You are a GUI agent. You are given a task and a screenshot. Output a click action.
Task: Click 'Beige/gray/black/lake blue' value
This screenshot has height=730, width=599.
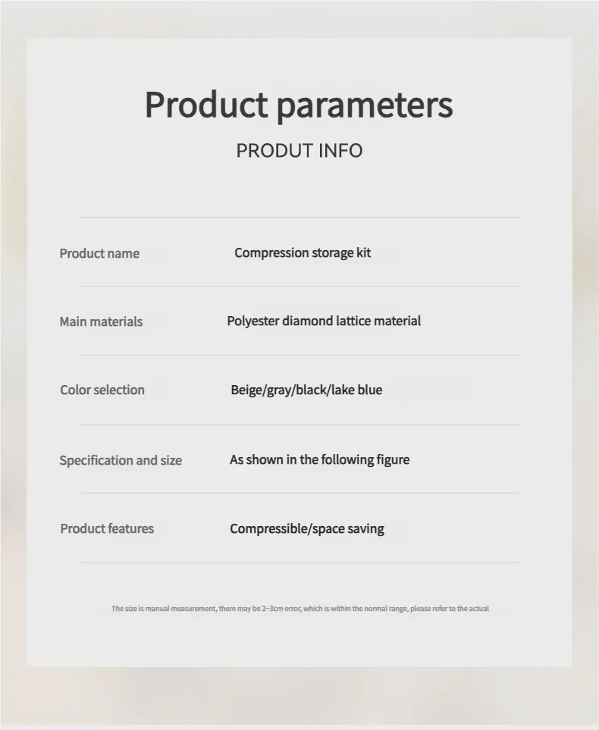306,390
